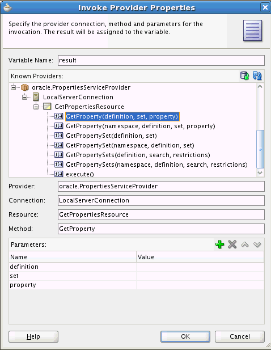Collapse the GetPropertiesResource node
Image resolution: width=271 pixels, height=350 pixels.
(x=36, y=107)
